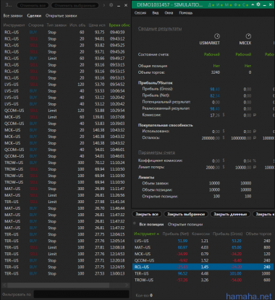Sort trades by Время обновления column
The width and height of the screenshot is (275, 300).
[119, 25]
